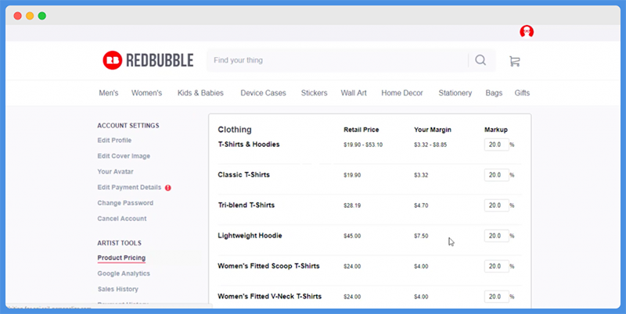Viewport: 626px width, 314px height.
Task: Click the yellow minimize window button
Action: (30, 16)
